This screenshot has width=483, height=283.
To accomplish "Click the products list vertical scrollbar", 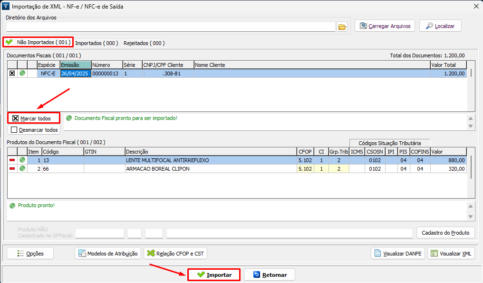I will (471, 167).
